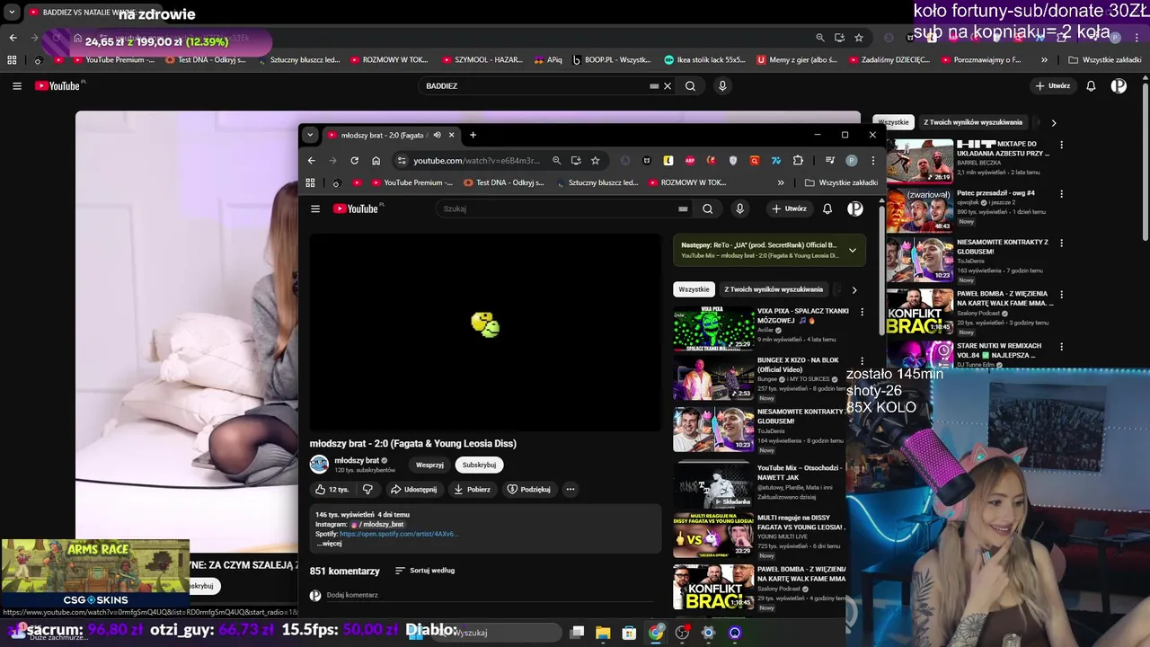Screen dimensions: 1150x647
Task: Activate voice search microphone in front window
Action: tap(740, 208)
